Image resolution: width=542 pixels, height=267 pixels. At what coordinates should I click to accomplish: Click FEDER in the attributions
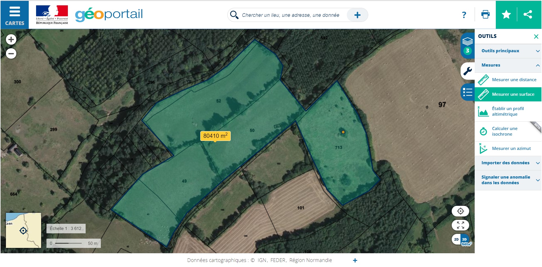click(x=278, y=260)
